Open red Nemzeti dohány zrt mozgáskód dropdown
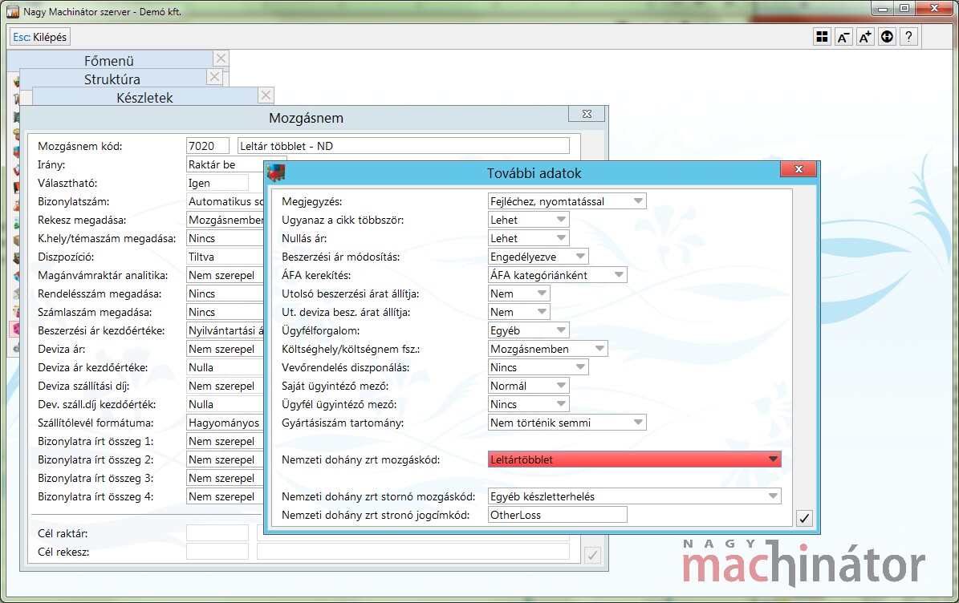This screenshot has height=603, width=959. pos(634,459)
